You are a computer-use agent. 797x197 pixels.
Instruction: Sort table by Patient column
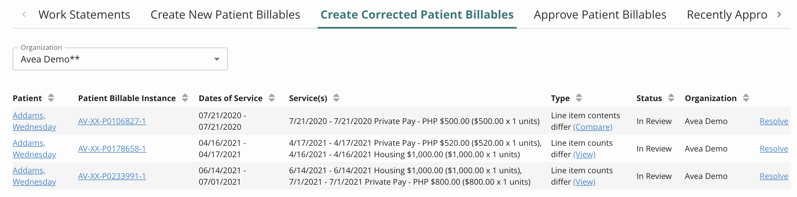(51, 98)
